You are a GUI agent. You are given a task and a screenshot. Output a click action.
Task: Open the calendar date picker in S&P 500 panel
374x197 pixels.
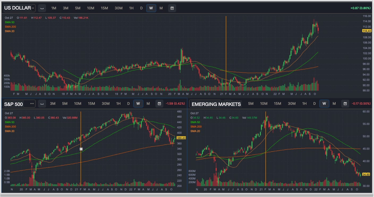pyautogui.click(x=159, y=104)
